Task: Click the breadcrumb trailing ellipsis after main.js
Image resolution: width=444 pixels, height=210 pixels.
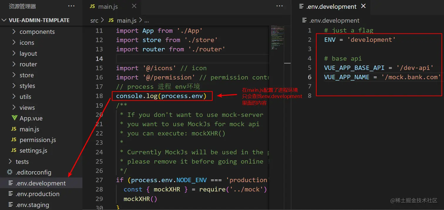Action: point(147,21)
